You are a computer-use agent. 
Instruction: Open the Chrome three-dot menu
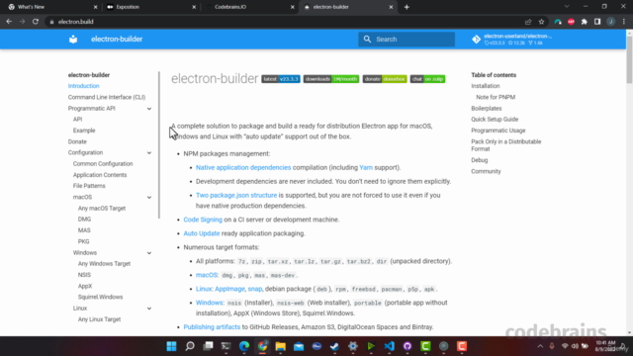coord(624,22)
